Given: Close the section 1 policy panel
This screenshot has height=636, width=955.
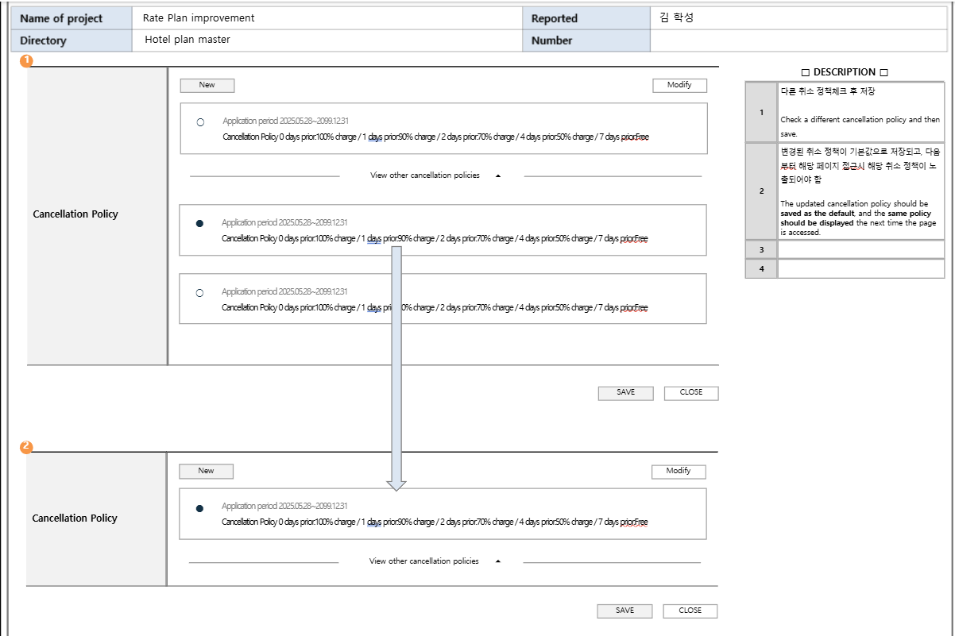Looking at the screenshot, I should click(x=691, y=392).
